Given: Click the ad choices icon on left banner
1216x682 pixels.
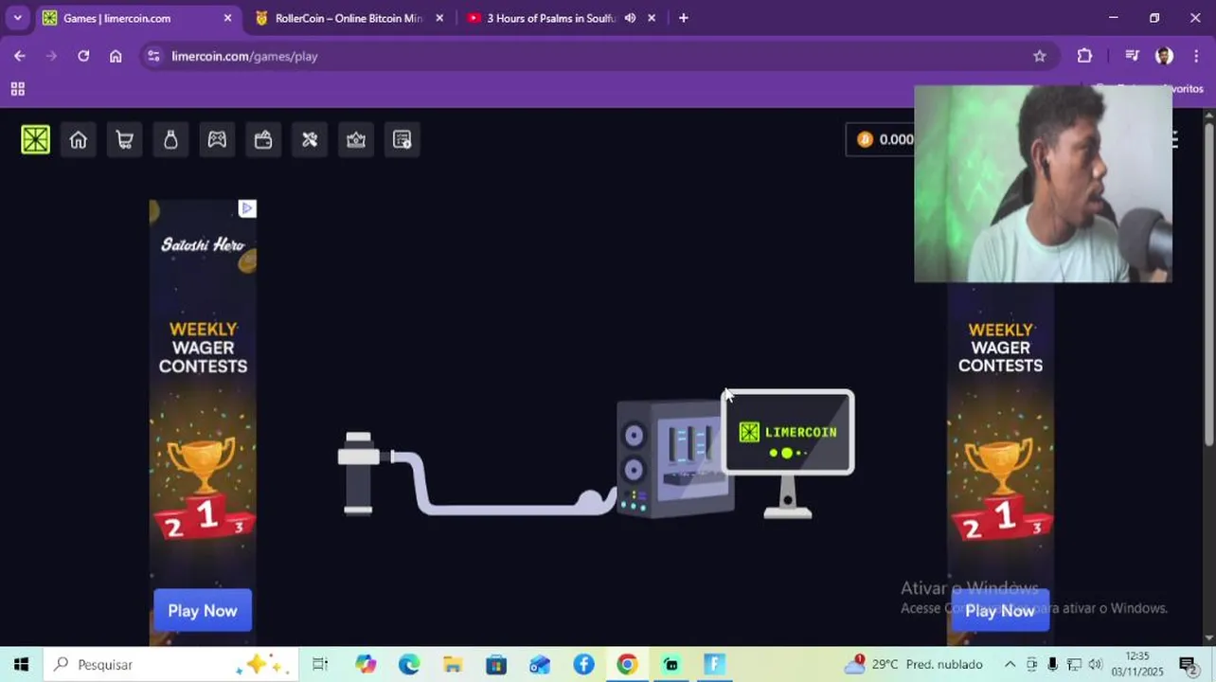Looking at the screenshot, I should click(247, 208).
